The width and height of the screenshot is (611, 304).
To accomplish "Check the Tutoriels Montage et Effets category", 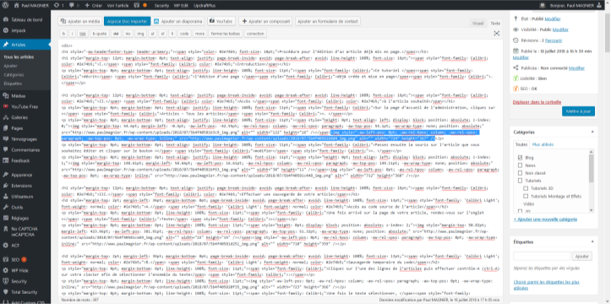I will 526,196.
